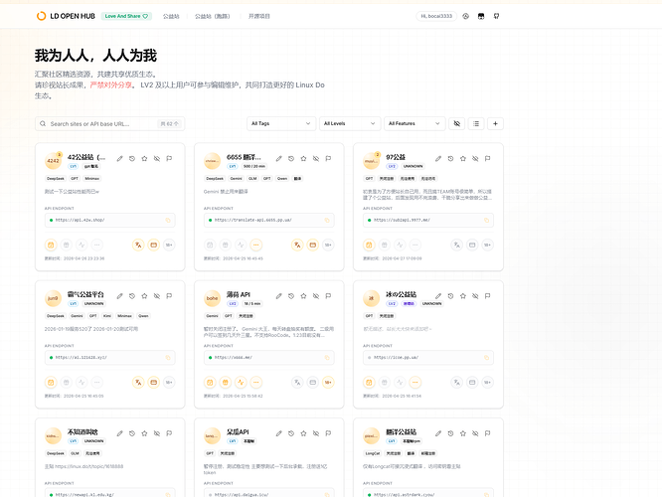Flag the 冰の公益站 card
Screen dimensions: 662x497
(x=487, y=296)
